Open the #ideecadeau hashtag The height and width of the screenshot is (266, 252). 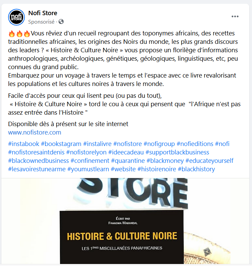coord(126,152)
